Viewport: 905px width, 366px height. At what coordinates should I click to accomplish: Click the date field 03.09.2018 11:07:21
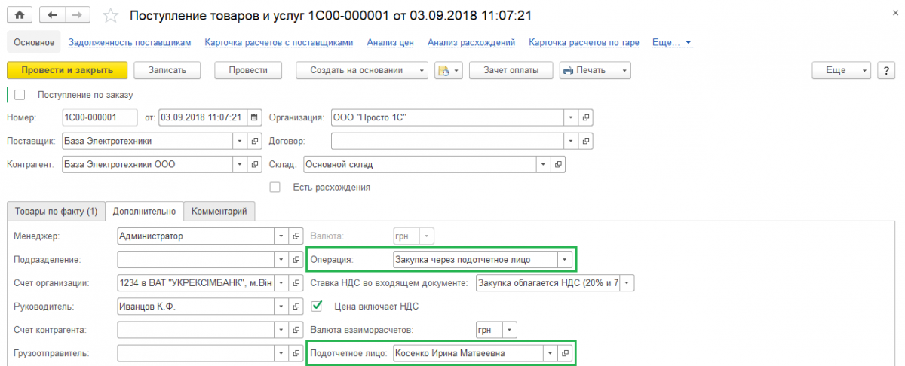tap(202, 117)
